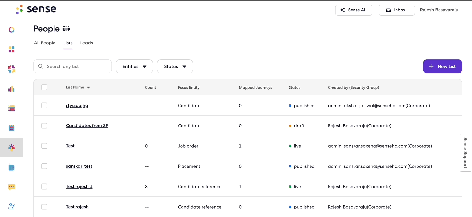Click the people icon beside People heading
Screen dimensions: 472x217
(66, 29)
